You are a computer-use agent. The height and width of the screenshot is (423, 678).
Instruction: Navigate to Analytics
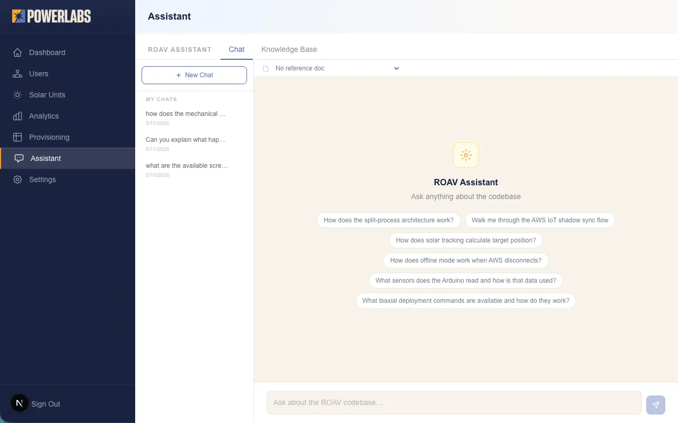tap(67, 116)
